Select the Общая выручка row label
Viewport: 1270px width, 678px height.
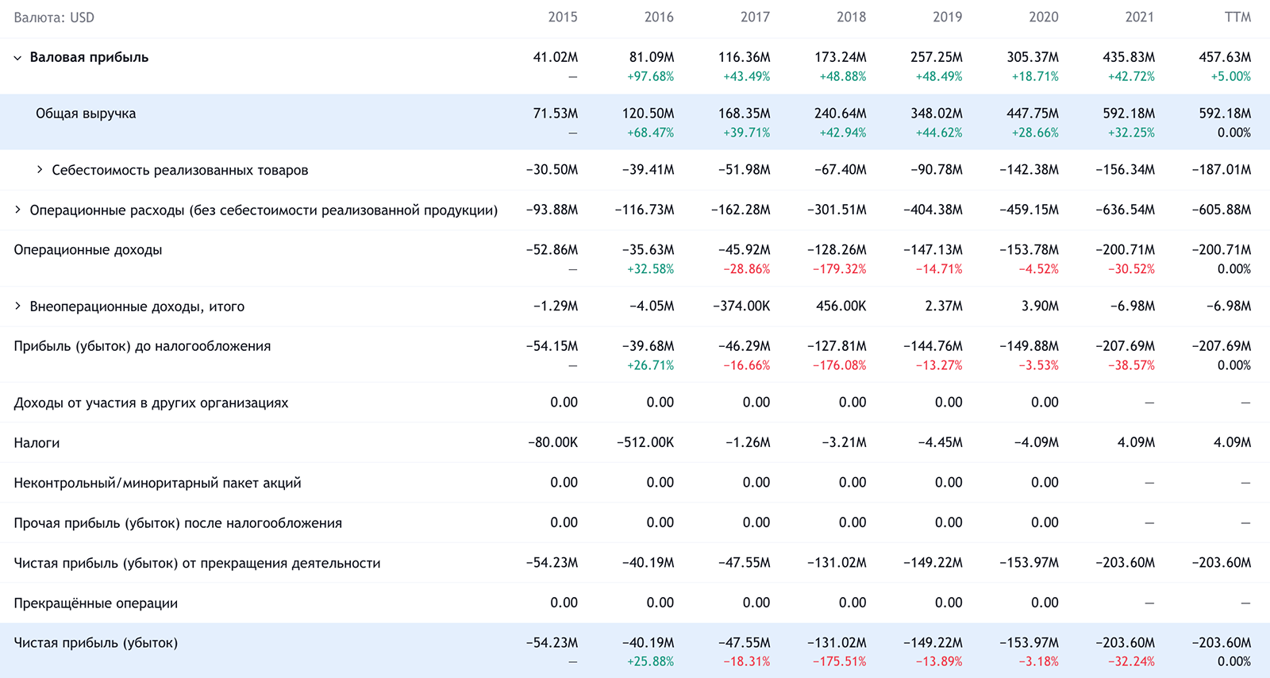(x=86, y=114)
